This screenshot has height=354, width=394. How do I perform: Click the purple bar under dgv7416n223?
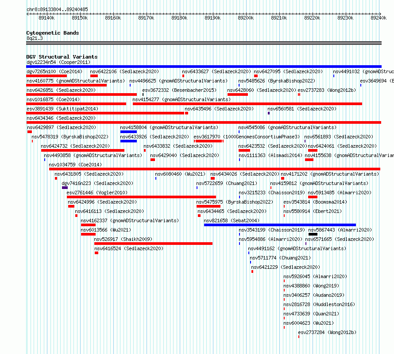point(65,188)
